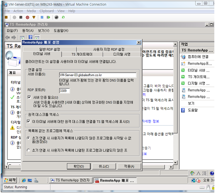Click the network tray icon

pos(193,180)
